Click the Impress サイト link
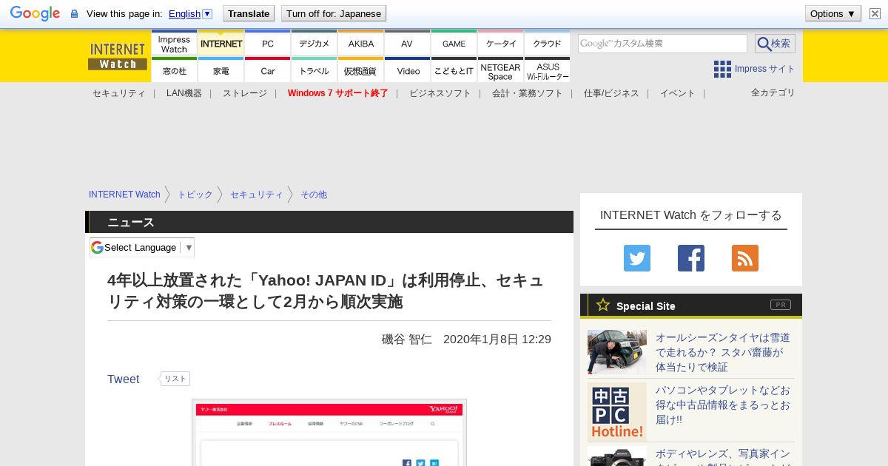The width and height of the screenshot is (888, 466). point(764,69)
